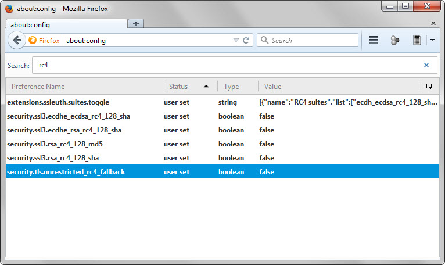Click the three-spheres extension toolbar icon
This screenshot has height=265, width=445.
tap(395, 40)
